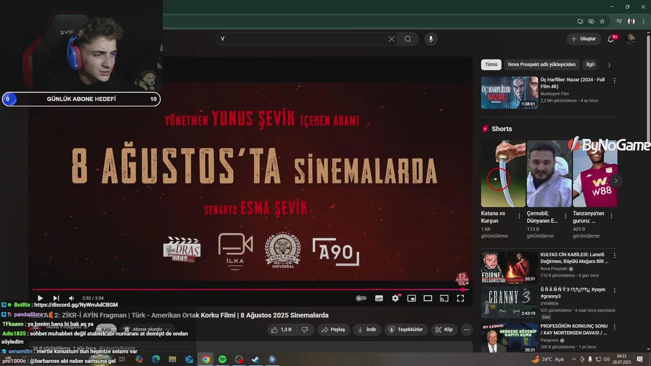Open the Granny 3 live stream thumbnail
This screenshot has height=366, width=651.
510,302
